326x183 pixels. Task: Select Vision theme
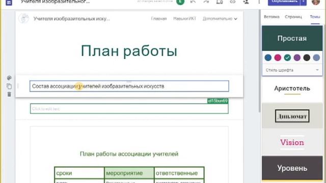pyautogui.click(x=292, y=142)
